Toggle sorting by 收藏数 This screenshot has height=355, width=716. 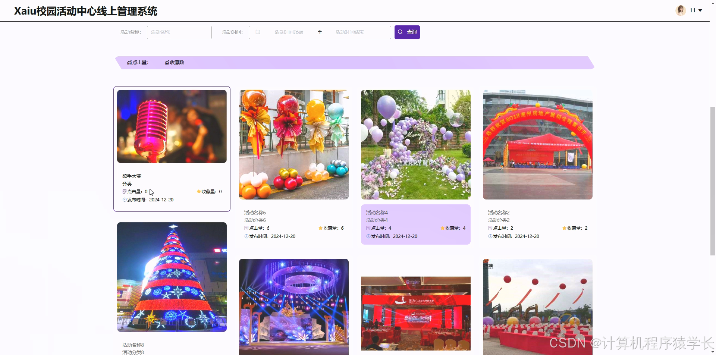177,63
